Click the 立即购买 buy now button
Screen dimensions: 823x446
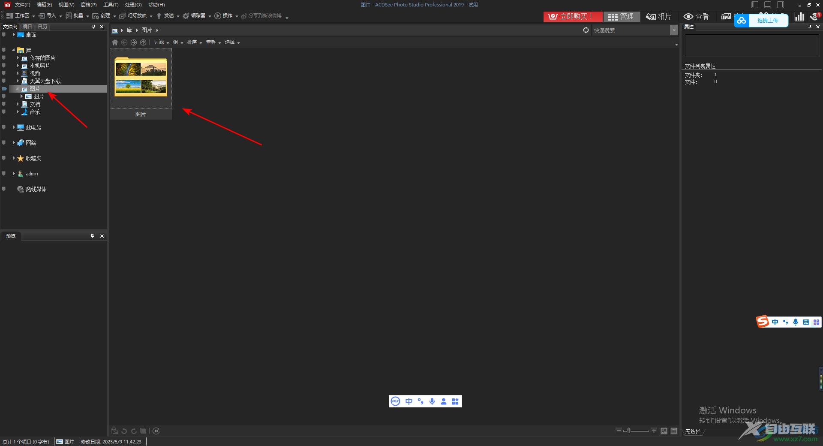point(573,16)
